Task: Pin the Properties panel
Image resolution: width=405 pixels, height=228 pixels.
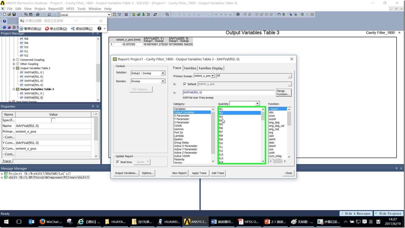Action: [93, 106]
